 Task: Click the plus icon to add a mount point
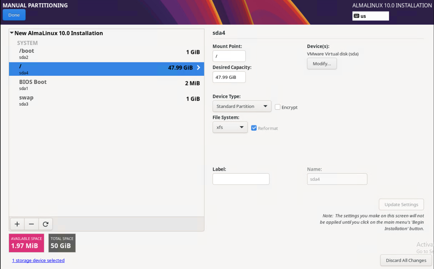click(17, 224)
